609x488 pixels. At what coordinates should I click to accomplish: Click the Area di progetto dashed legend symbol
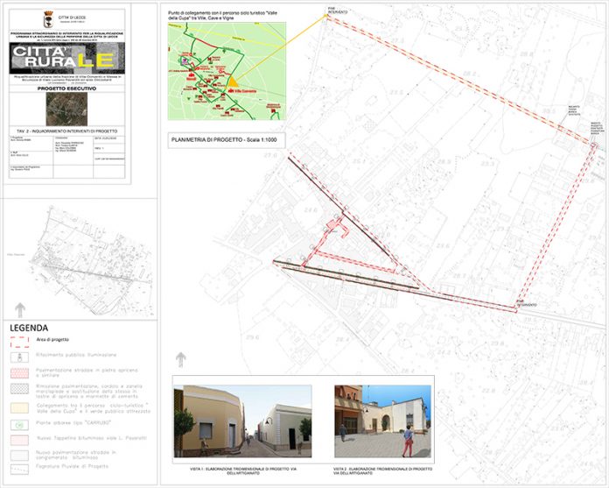20,342
